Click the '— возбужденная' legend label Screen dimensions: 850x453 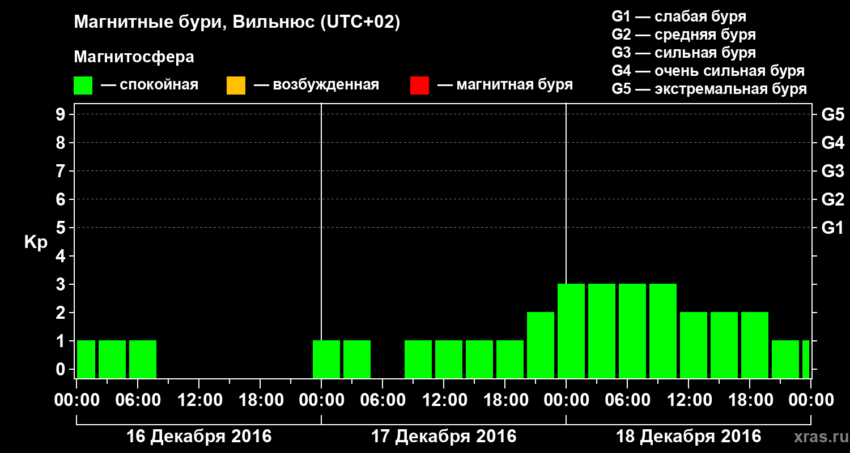316,86
